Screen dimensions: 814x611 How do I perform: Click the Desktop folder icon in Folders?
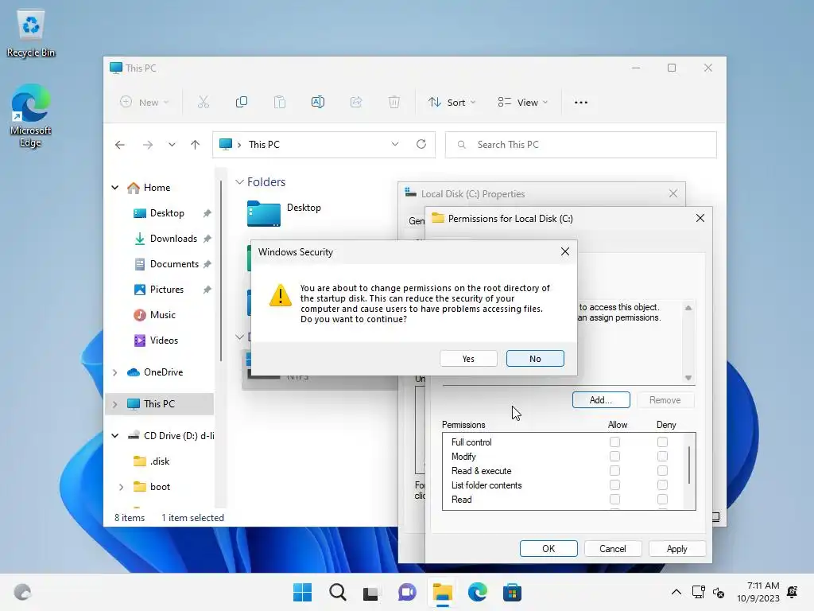tap(264, 213)
